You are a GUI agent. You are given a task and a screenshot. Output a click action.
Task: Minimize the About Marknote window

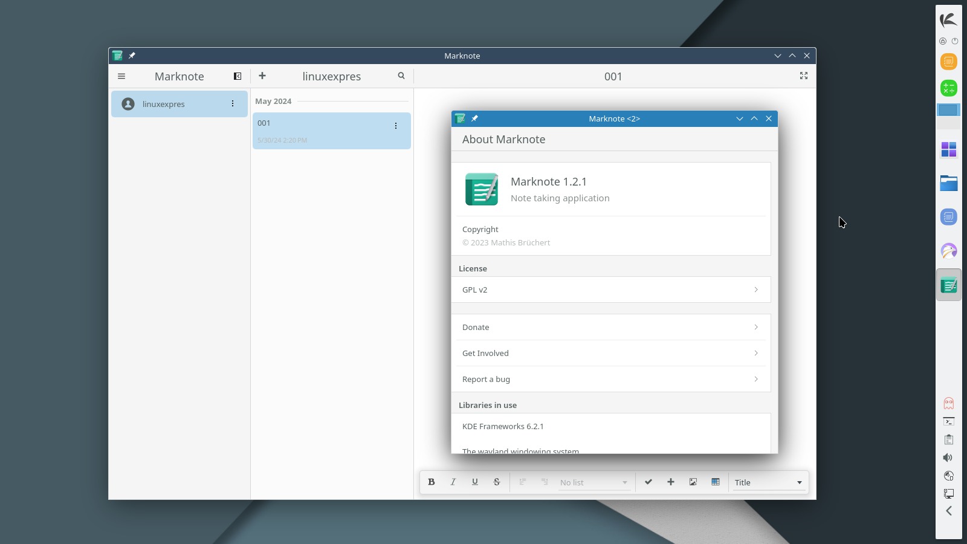(x=740, y=118)
